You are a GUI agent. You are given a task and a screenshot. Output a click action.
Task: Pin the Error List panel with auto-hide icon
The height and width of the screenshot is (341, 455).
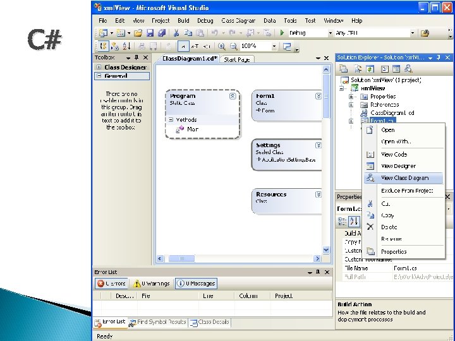(x=318, y=272)
